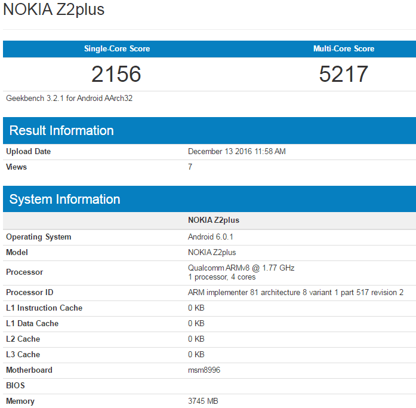Click the Multi-Core Score header
416x408 pixels.
point(343,49)
